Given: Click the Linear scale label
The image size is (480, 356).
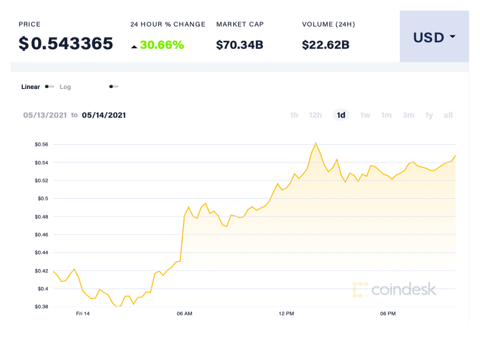Looking at the screenshot, I should (x=30, y=86).
